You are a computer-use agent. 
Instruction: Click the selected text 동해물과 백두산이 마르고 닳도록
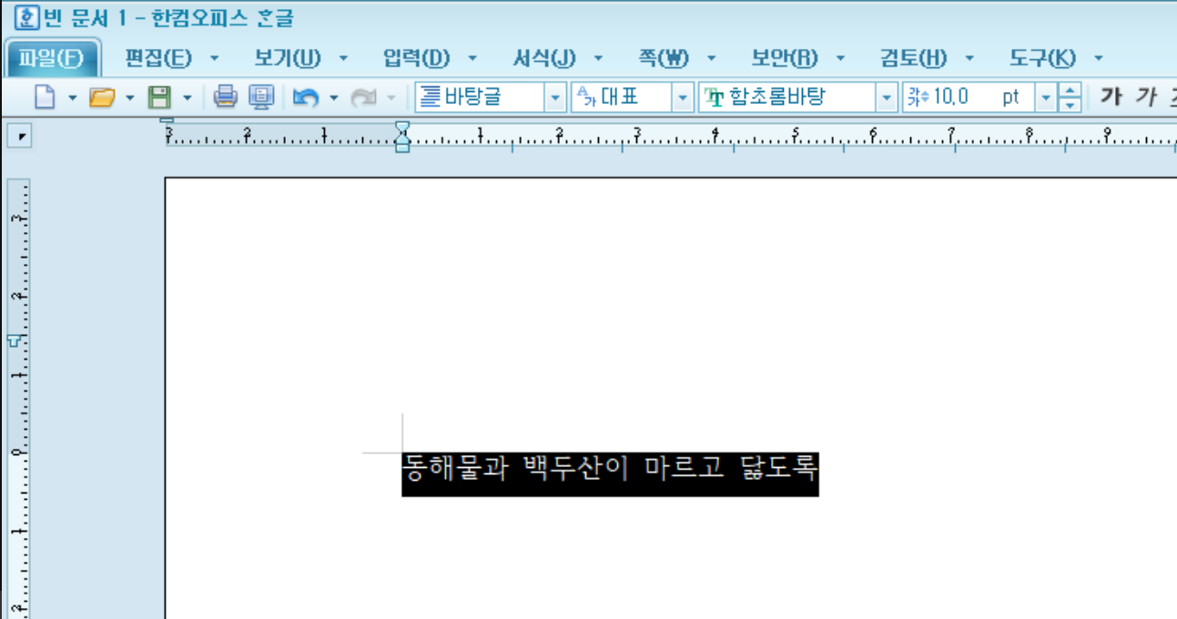[x=610, y=468]
